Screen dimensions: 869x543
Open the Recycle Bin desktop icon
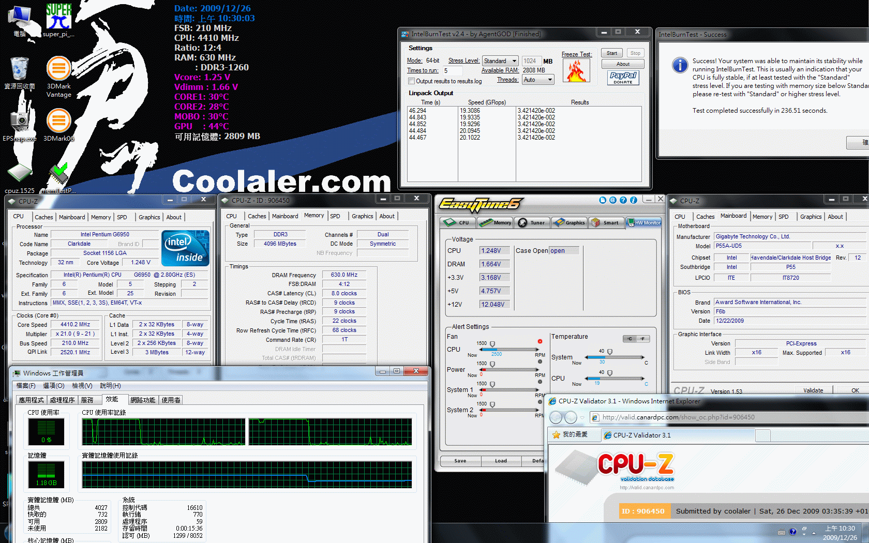pos(20,73)
